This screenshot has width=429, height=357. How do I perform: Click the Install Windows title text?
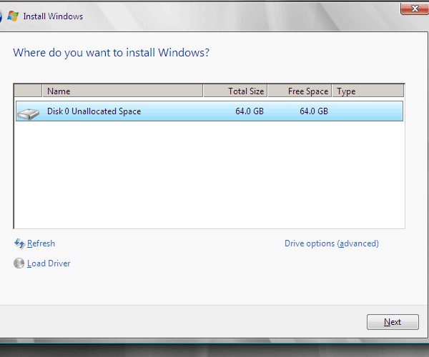[53, 16]
